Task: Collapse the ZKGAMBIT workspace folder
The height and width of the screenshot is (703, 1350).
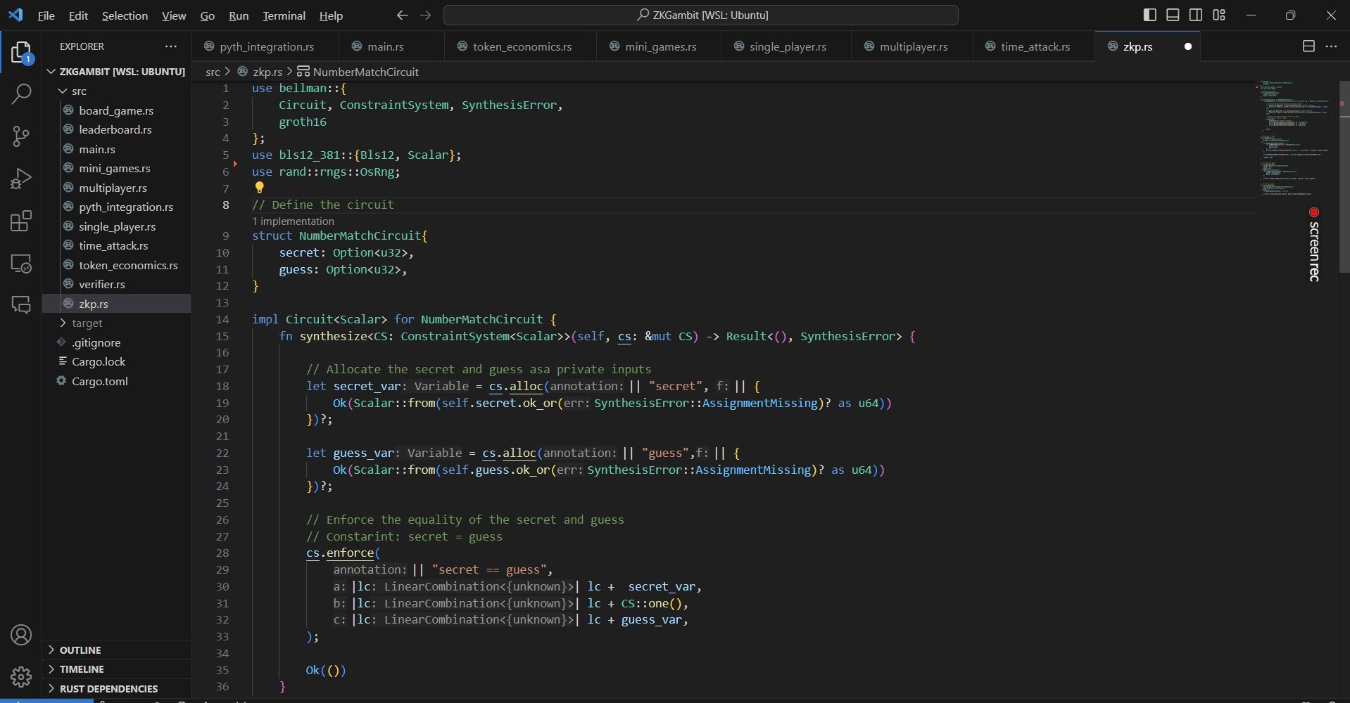Action: click(x=116, y=72)
